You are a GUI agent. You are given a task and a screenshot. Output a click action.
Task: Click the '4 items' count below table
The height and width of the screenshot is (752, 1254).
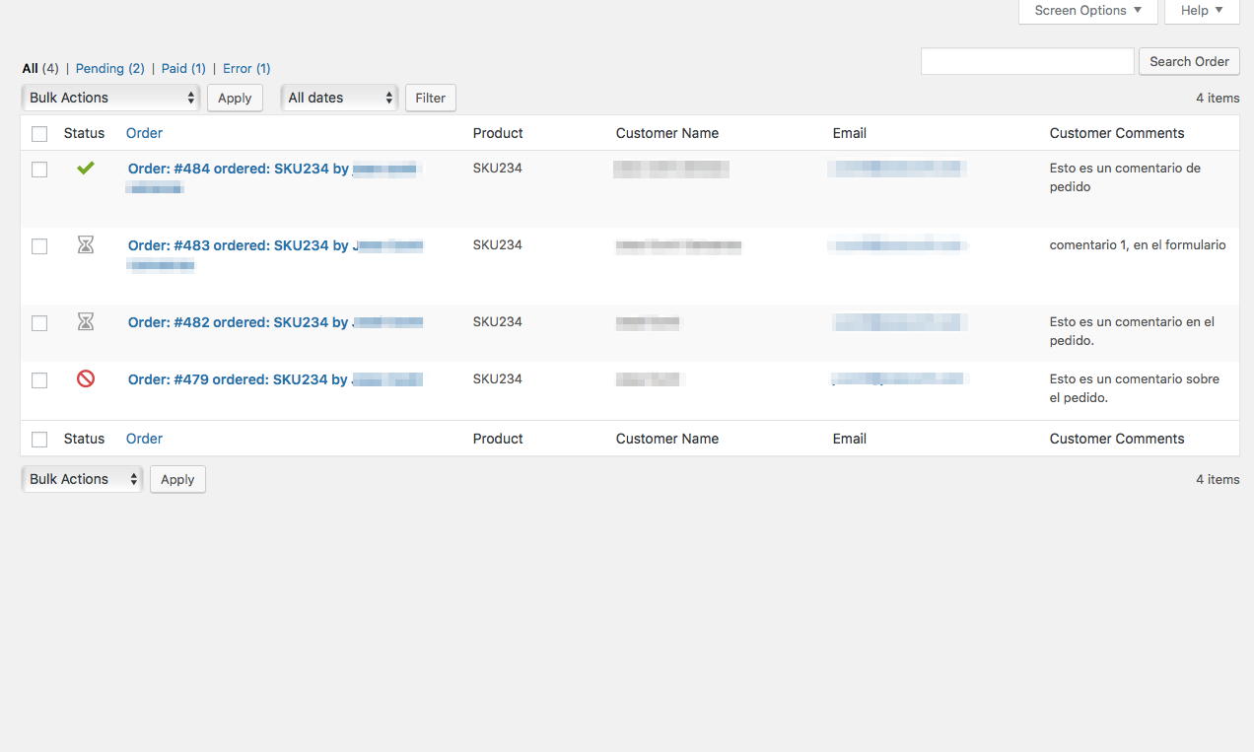pos(1218,479)
